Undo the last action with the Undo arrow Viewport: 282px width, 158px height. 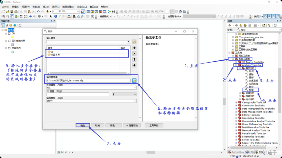[x=38, y=12]
